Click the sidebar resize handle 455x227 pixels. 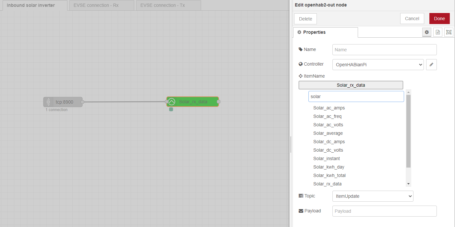291,145
